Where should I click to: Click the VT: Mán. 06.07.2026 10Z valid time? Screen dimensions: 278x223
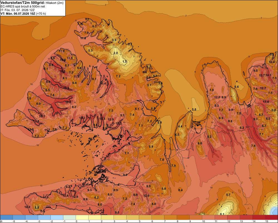coord(23,14)
